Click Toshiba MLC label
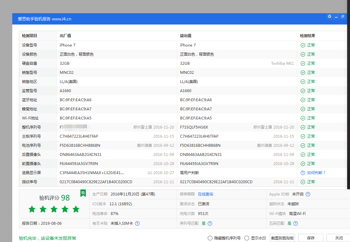Screen dimensions: 350x242 282,63
